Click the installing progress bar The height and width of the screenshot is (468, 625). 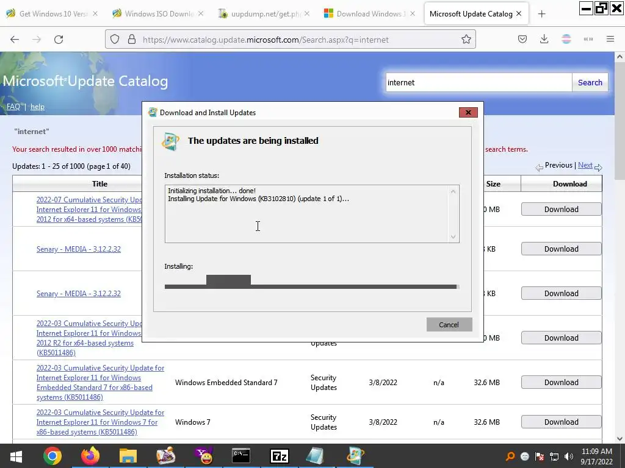click(312, 286)
